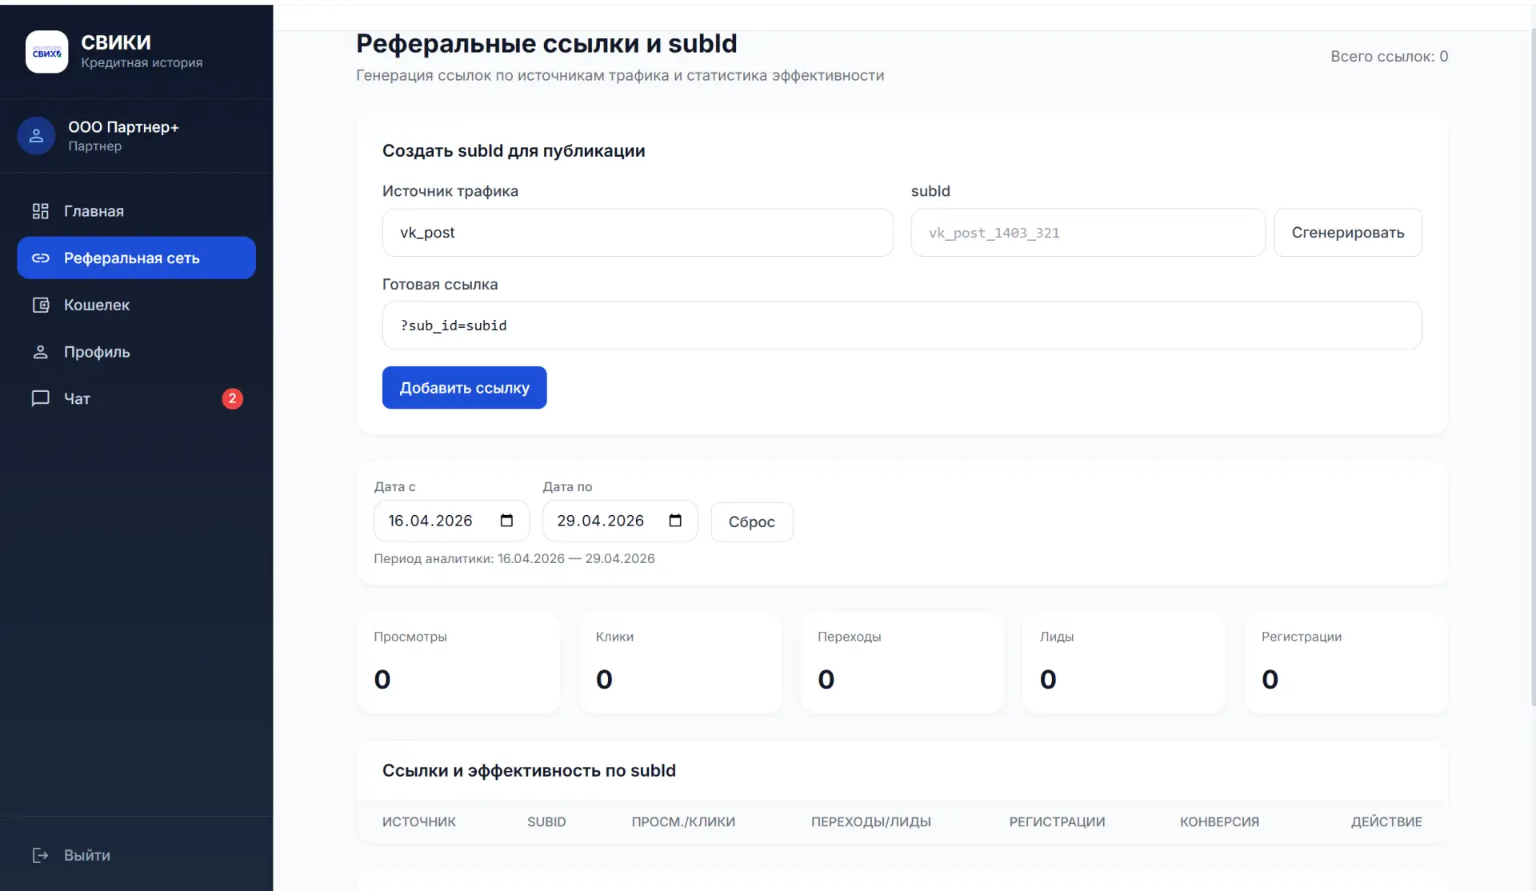Click the Сброс date reset button
The width and height of the screenshot is (1536, 891).
pos(752,521)
